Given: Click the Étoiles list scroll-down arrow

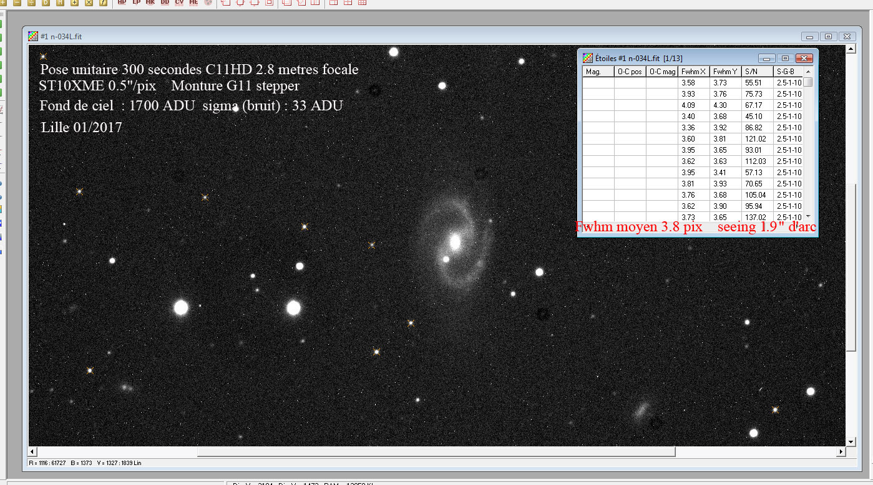Looking at the screenshot, I should point(809,216).
